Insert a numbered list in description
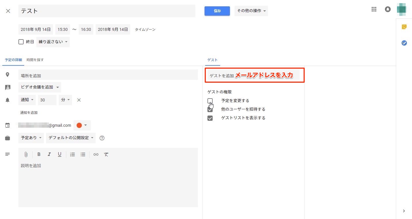This screenshot has width=412, height=219. pyautogui.click(x=73, y=154)
